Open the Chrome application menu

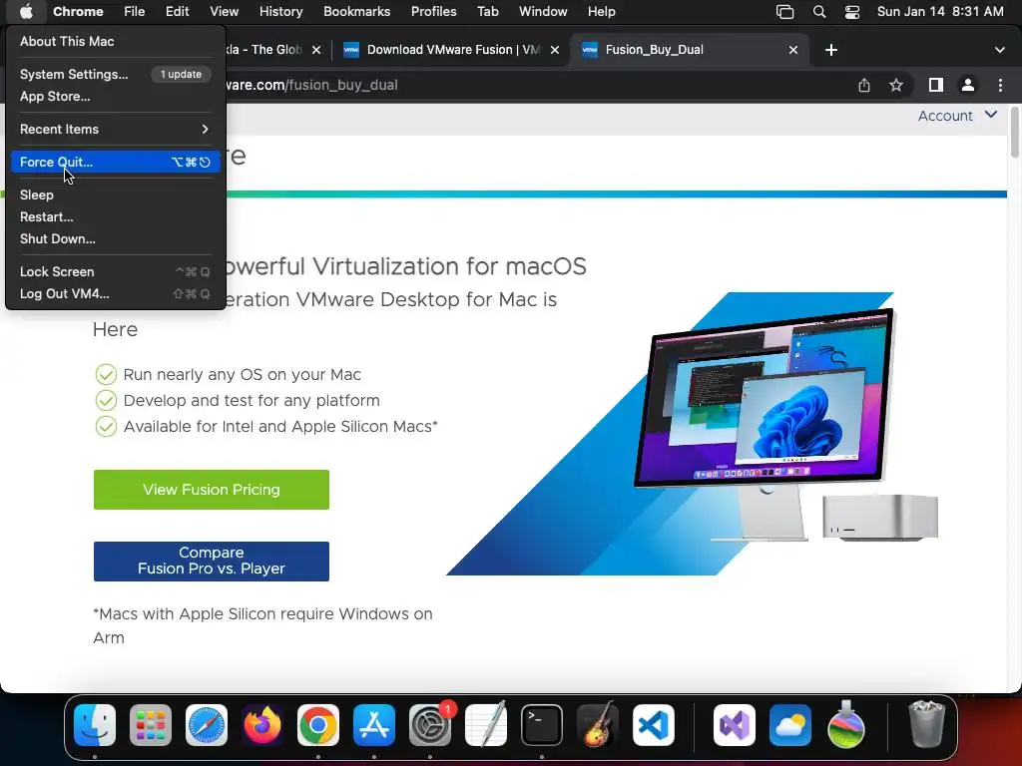coord(78,12)
